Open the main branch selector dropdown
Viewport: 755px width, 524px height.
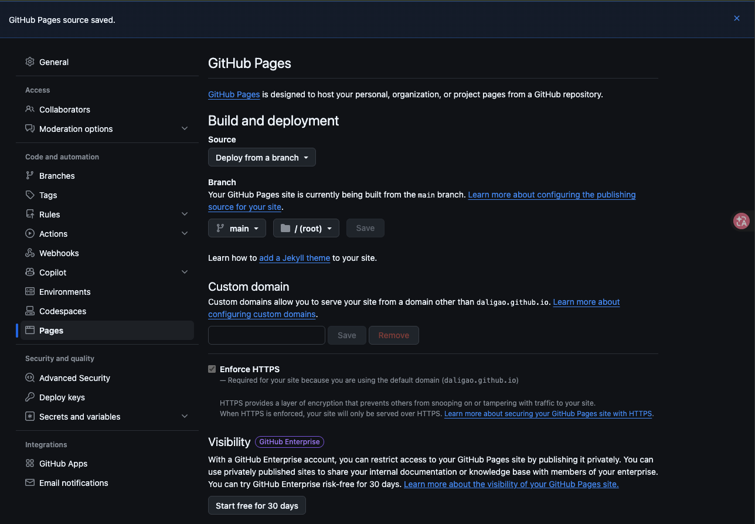[x=237, y=228]
